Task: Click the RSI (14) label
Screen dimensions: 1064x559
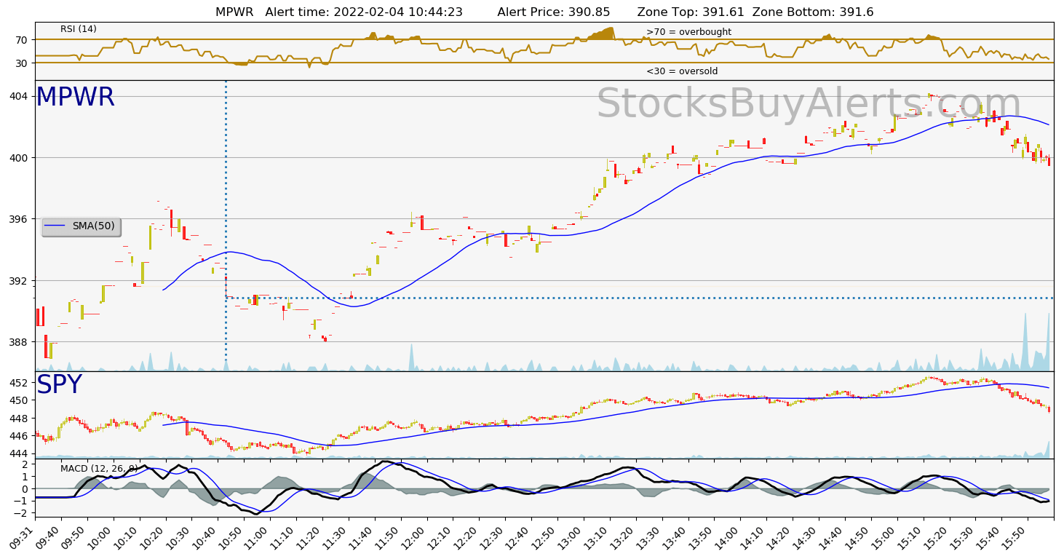Action: point(79,29)
